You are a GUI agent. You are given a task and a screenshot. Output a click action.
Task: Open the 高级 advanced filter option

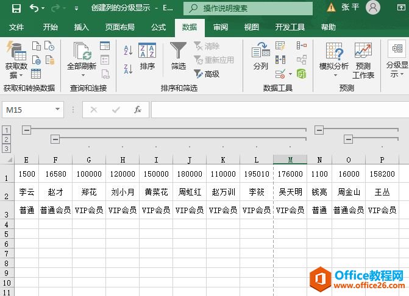pyautogui.click(x=207, y=74)
